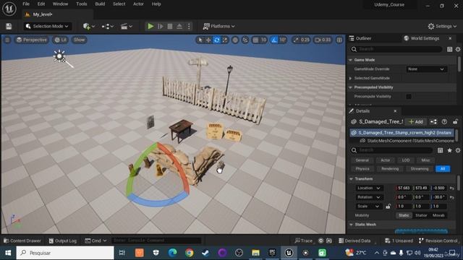Viewport: 463px width, 260px height.
Task: Filter Details by Physics category
Action: point(362,169)
